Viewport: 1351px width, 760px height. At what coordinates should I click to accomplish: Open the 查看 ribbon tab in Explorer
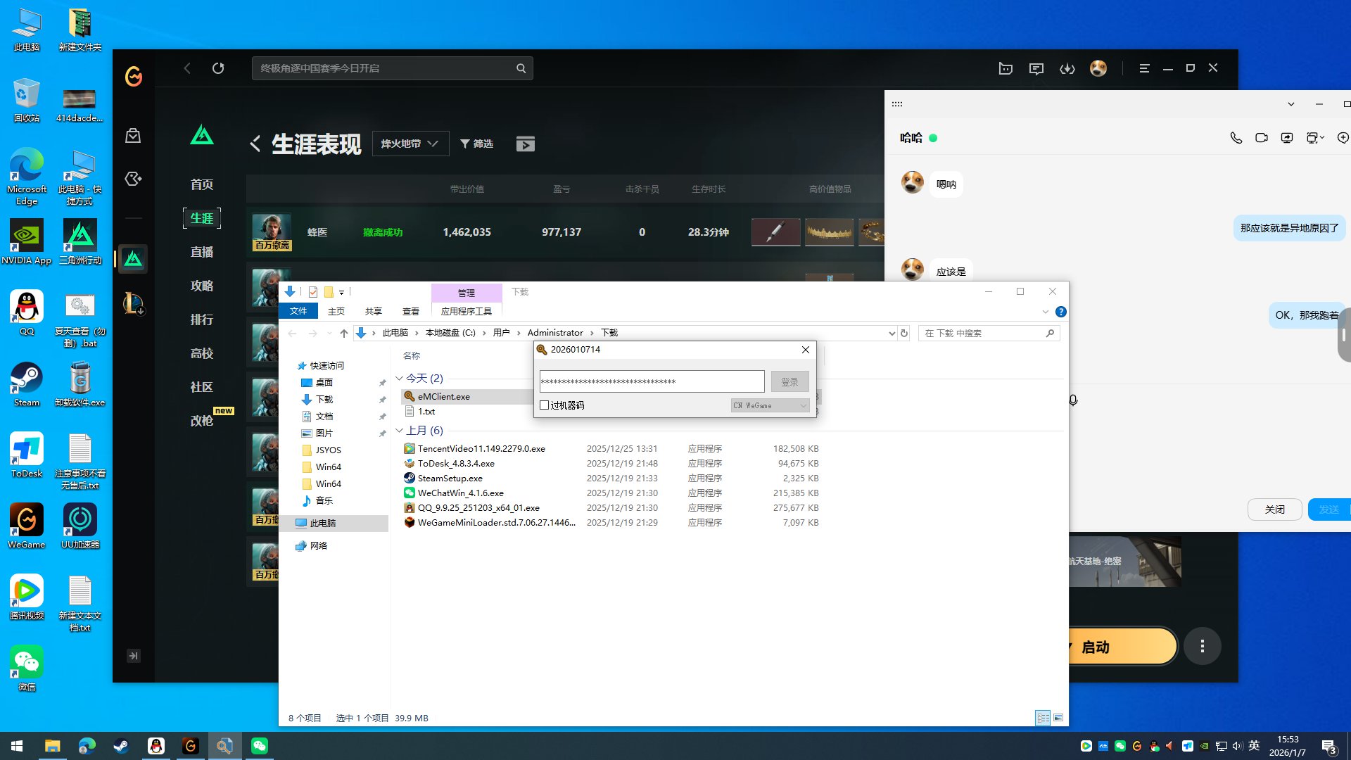tap(410, 311)
